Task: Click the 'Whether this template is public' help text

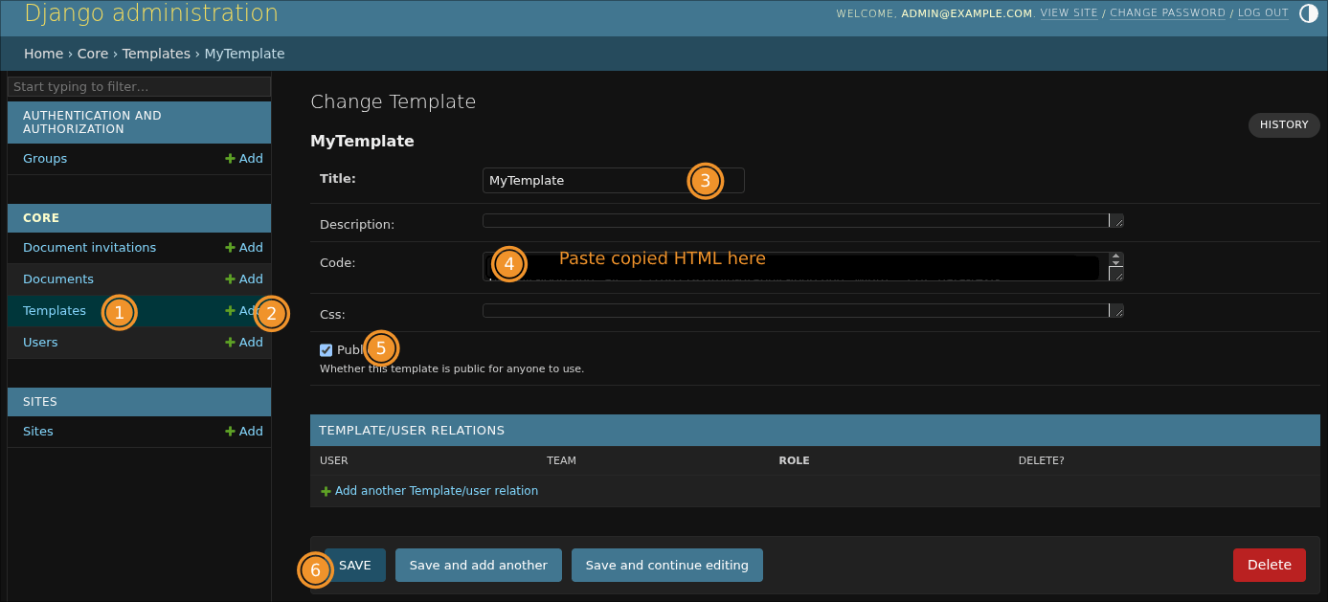Action: click(x=452, y=368)
